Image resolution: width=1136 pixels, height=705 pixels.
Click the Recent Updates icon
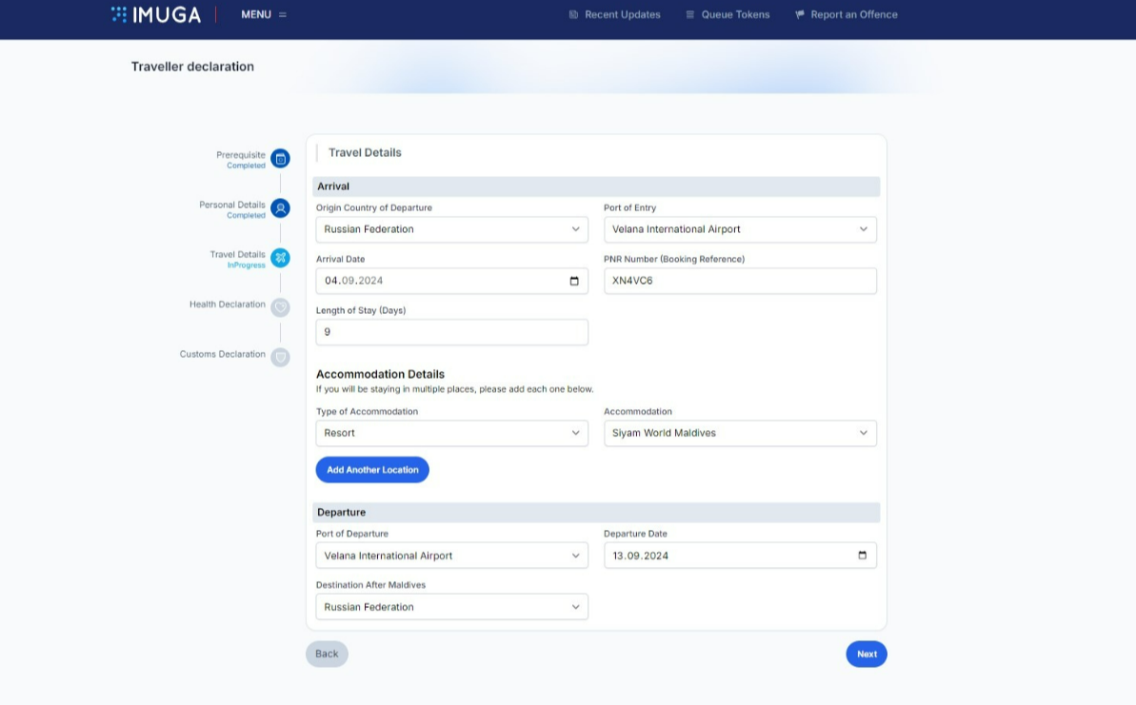(573, 14)
